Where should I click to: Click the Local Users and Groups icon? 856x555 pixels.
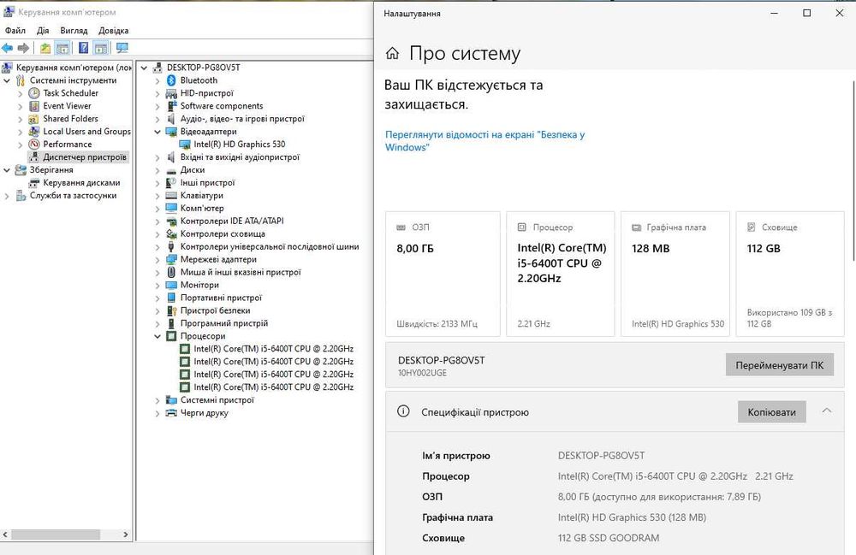pos(34,132)
